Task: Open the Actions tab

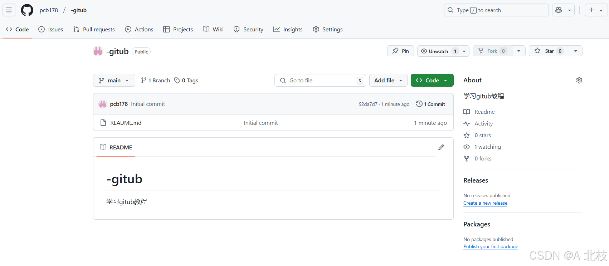Action: (139, 29)
